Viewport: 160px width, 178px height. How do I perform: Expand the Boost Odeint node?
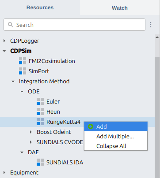[31, 132]
